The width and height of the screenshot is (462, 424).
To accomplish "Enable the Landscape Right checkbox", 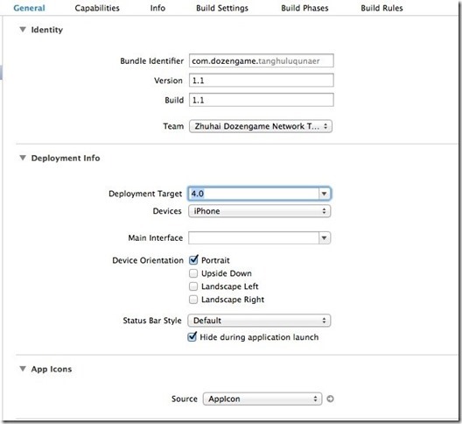I will pos(193,300).
